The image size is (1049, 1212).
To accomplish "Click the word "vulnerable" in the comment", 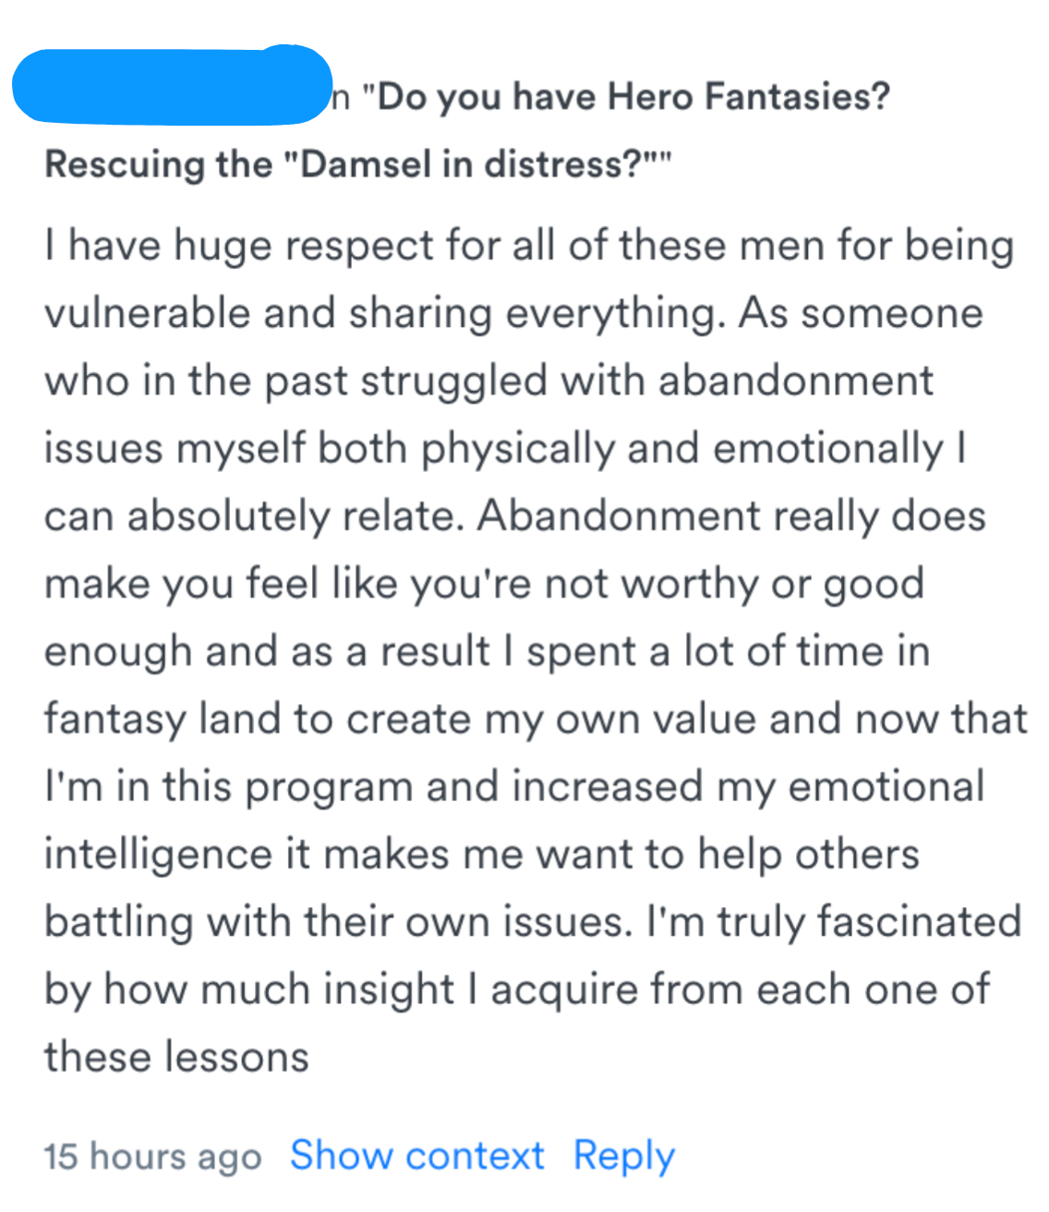I will (x=146, y=313).
